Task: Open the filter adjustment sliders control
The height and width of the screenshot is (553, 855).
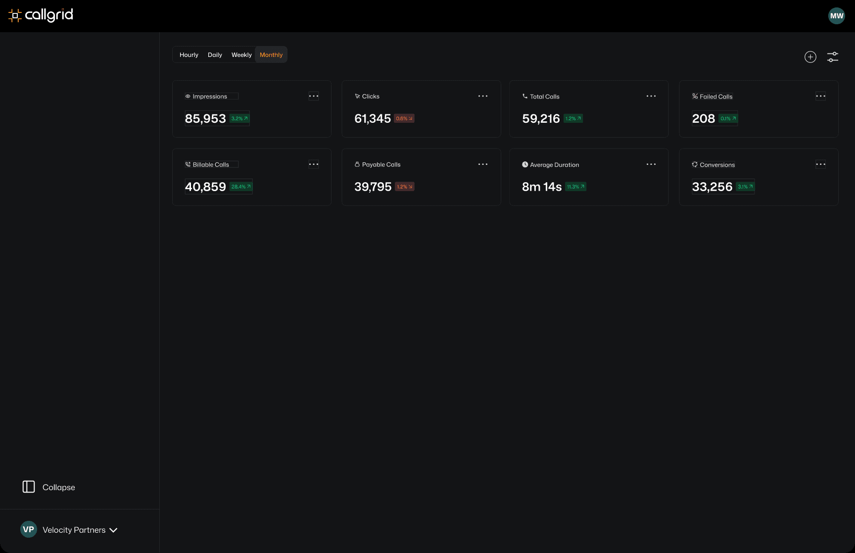Action: [x=833, y=56]
